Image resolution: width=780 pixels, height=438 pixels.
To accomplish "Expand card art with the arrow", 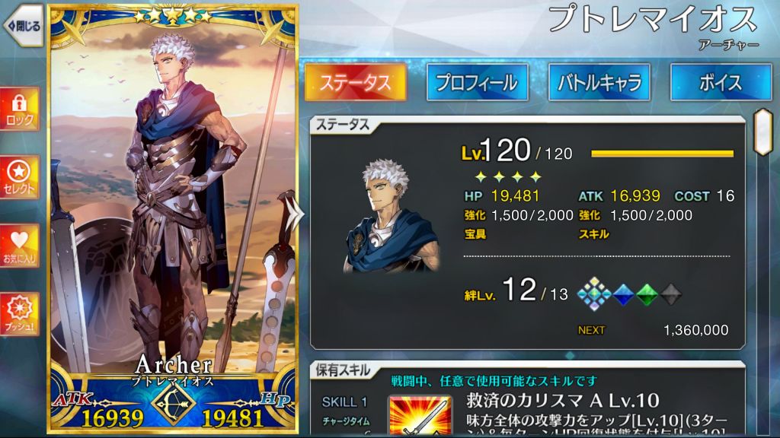I will coord(296,214).
